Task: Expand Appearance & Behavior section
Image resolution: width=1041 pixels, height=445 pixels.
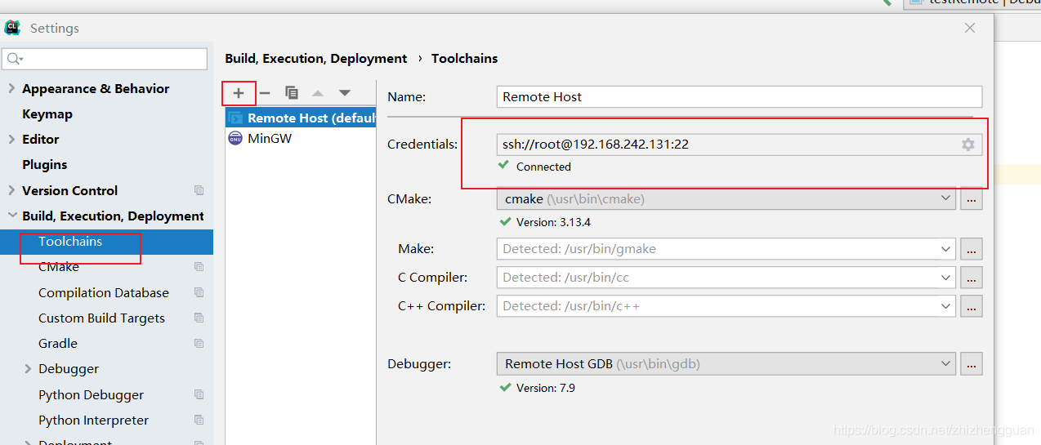Action: coord(11,88)
